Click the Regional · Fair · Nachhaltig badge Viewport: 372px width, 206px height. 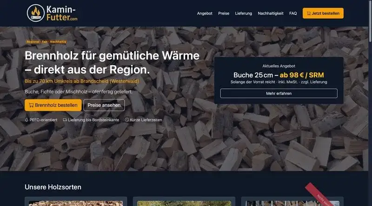[46, 42]
